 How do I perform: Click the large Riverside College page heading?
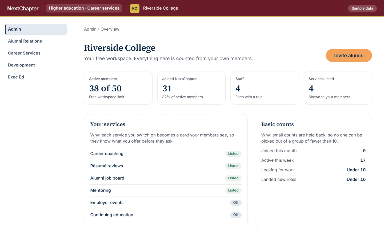120,48
